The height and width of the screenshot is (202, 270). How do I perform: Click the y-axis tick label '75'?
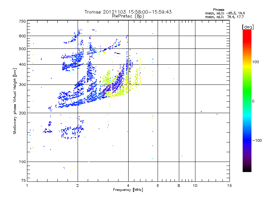coord(24,180)
